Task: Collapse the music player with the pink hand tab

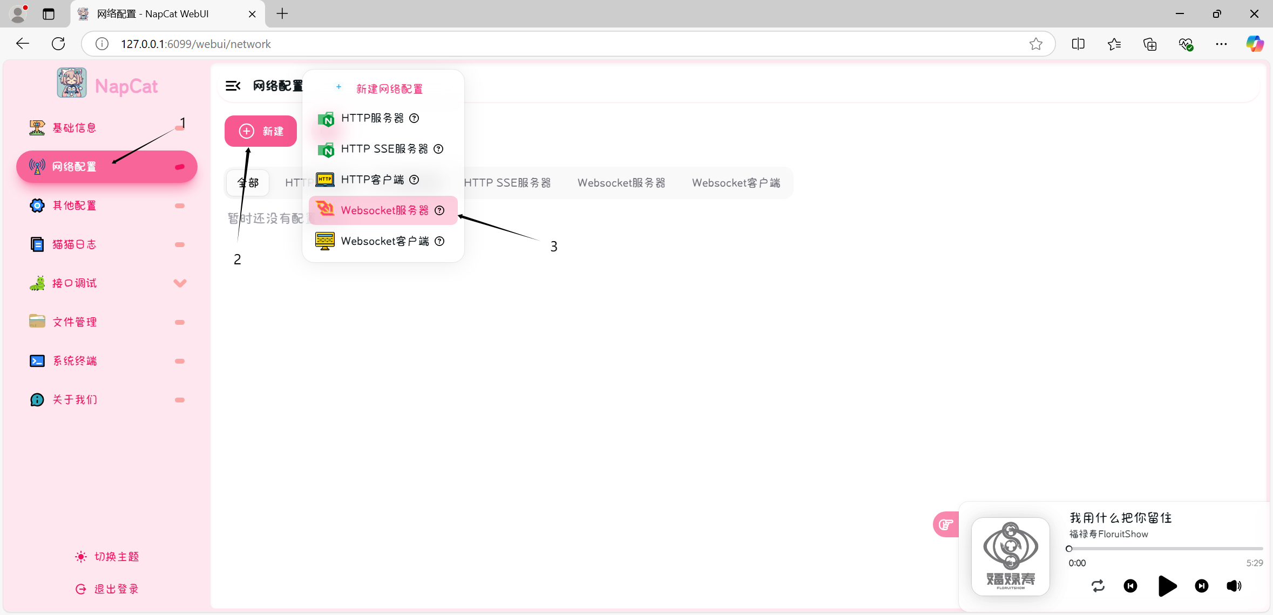Action: [946, 524]
